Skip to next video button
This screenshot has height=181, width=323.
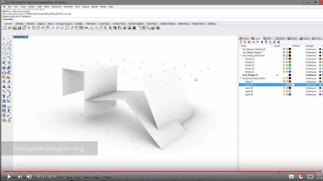[20, 177]
